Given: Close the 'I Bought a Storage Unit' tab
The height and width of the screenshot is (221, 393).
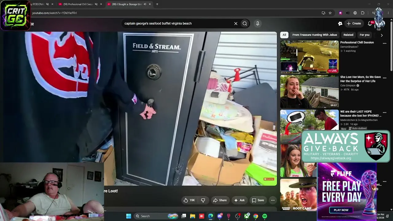Looking at the screenshot, I should (x=150, y=4).
